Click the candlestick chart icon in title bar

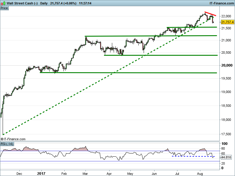[x=3, y=3]
